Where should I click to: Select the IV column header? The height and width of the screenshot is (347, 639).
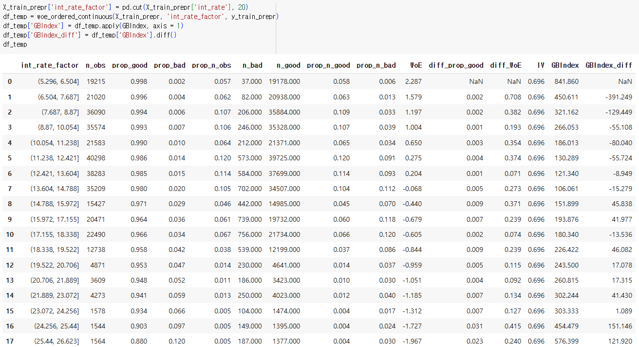point(541,65)
